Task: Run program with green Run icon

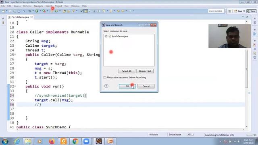Action: tap(37, 11)
